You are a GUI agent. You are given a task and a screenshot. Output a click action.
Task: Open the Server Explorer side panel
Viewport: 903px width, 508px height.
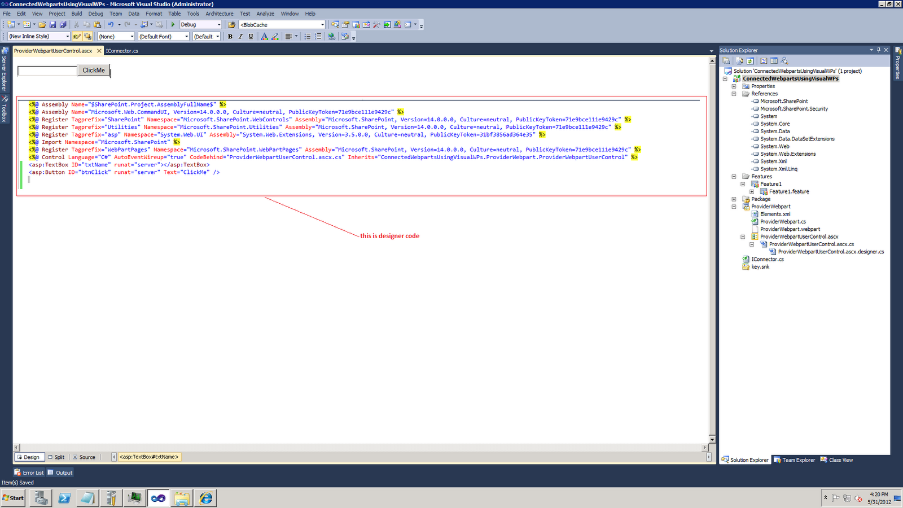coord(4,69)
